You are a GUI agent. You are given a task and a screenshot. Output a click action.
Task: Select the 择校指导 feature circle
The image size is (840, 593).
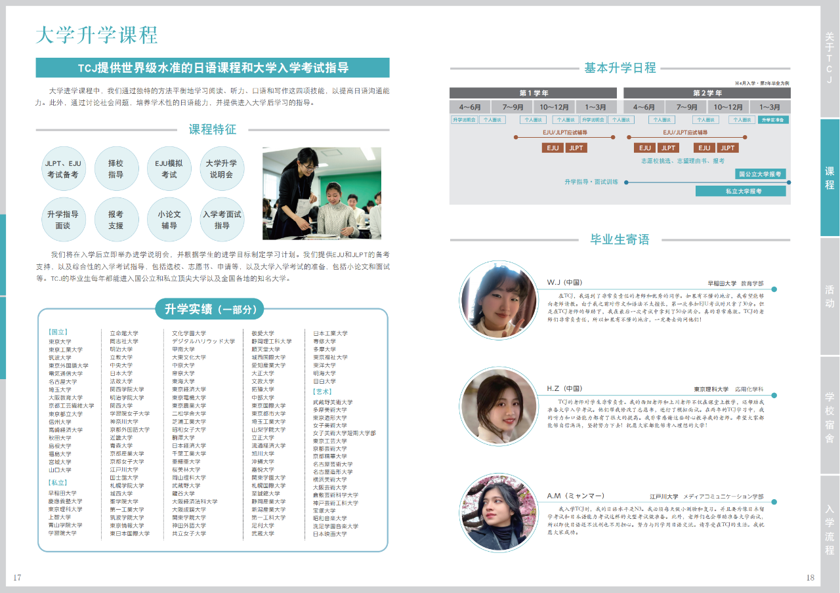point(116,169)
